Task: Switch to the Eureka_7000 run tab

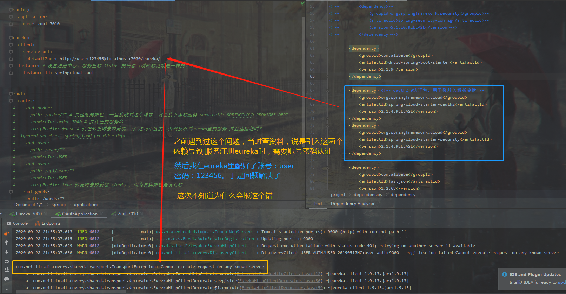Action: pos(28,214)
